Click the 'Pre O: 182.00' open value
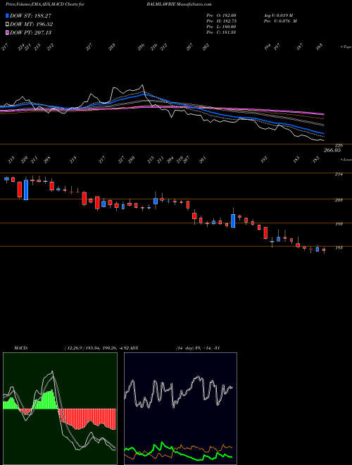The height and width of the screenshot is (465, 352). click(x=221, y=15)
